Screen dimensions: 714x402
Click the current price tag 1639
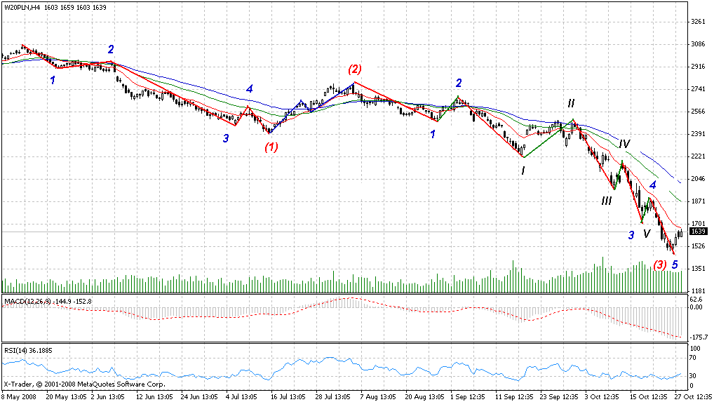[x=698, y=232]
